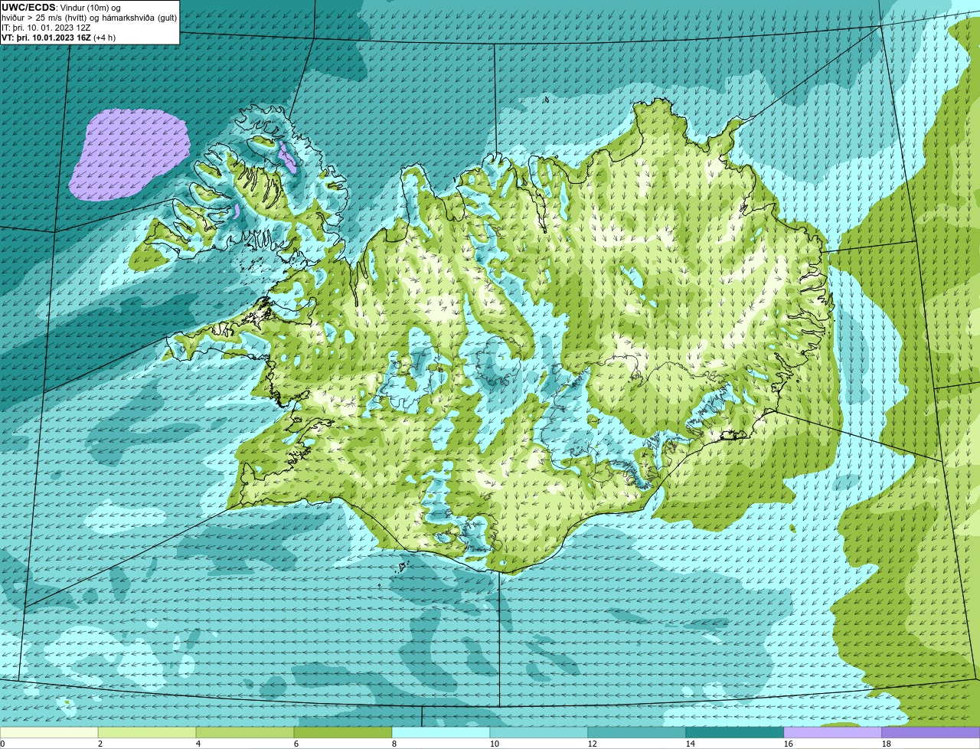Viewport: 980px width, 749px height.
Task: Click the "16" label on the wind scale
Action: (789, 744)
